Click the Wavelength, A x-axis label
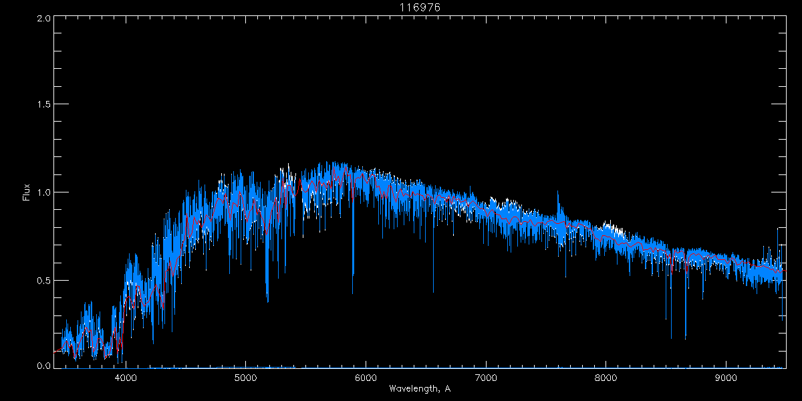Viewport: 802px width, 401px height. [x=419, y=388]
